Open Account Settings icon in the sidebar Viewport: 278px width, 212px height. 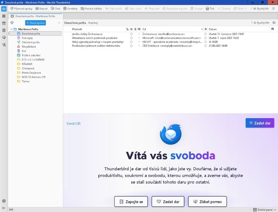coord(4,45)
